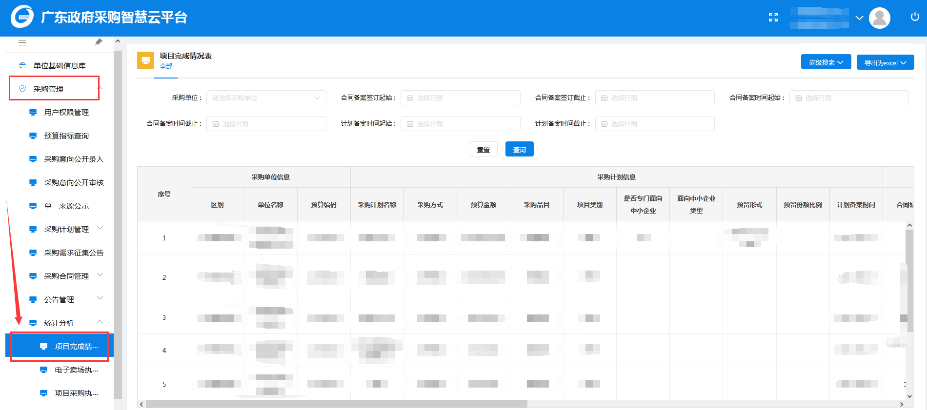Click the monitor icon beside 采购意向公开录入

(x=33, y=159)
